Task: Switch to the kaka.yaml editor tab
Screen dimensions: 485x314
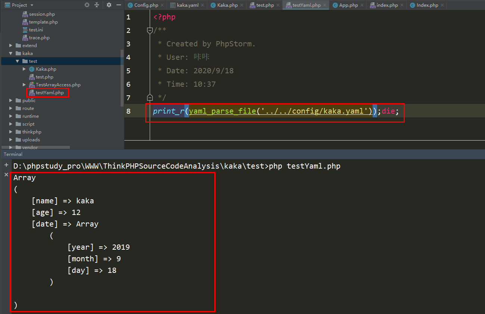Action: click(184, 5)
